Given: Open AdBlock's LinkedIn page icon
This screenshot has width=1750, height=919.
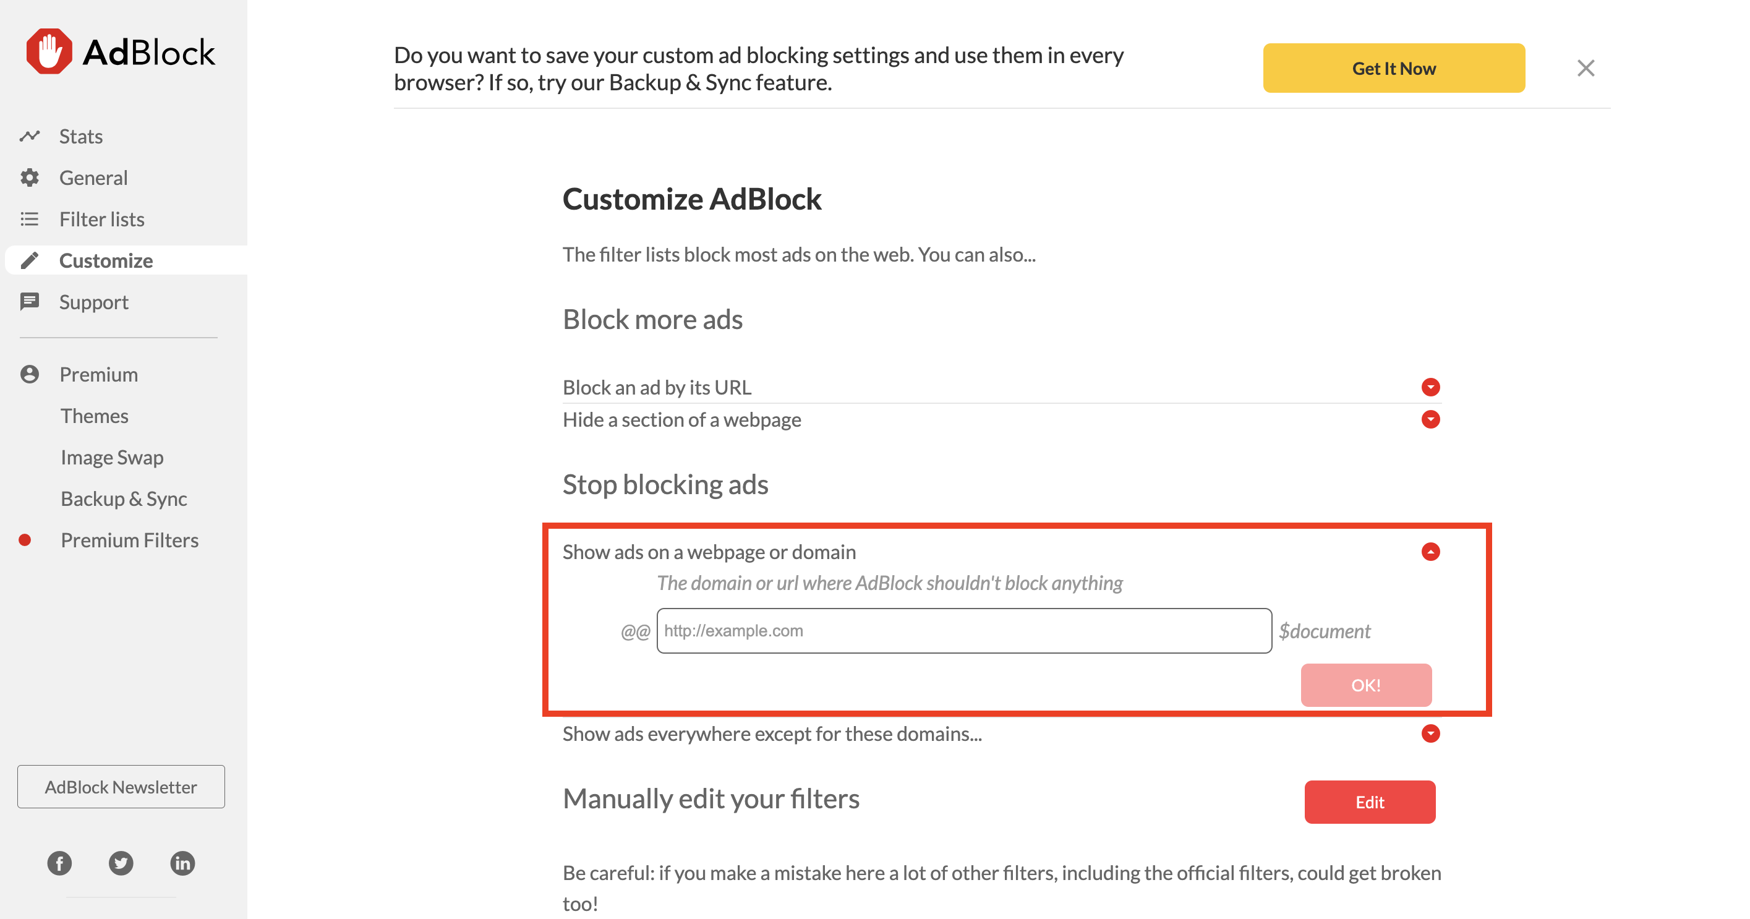Looking at the screenshot, I should (x=182, y=863).
